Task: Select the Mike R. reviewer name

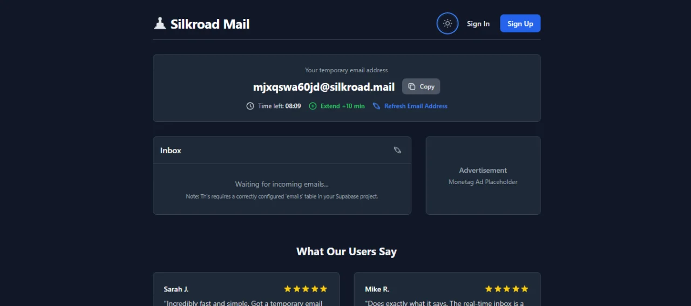Action: [x=377, y=289]
